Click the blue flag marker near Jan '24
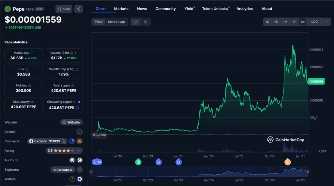Viewport: 334px width, 186px height. 178,162
